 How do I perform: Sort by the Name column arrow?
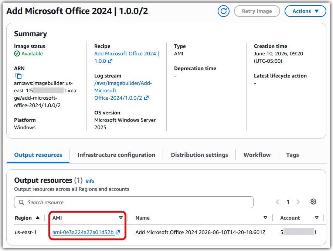click(x=265, y=218)
